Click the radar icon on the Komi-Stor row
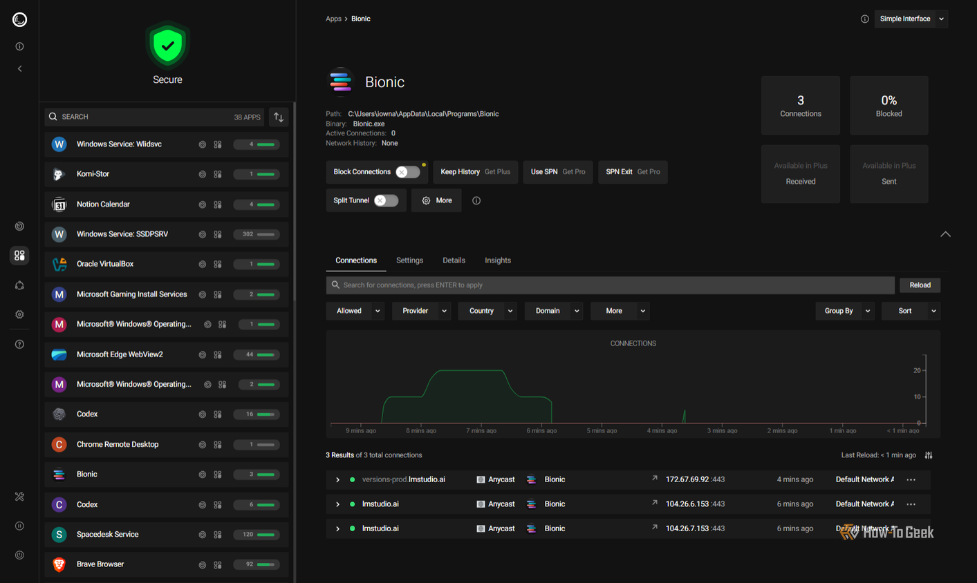This screenshot has width=977, height=583. [203, 175]
